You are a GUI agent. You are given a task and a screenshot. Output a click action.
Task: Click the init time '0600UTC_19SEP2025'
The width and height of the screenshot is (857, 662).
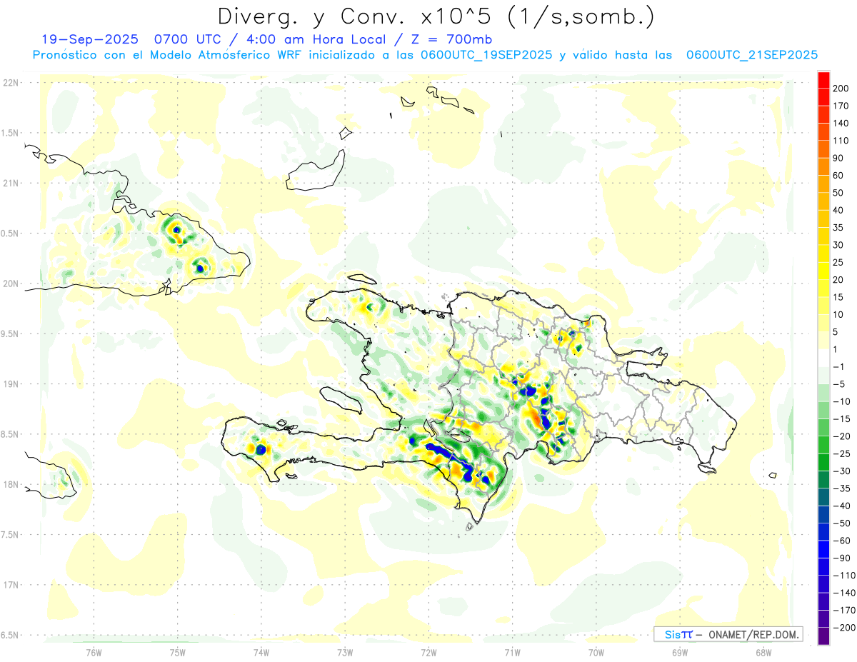[x=485, y=55]
